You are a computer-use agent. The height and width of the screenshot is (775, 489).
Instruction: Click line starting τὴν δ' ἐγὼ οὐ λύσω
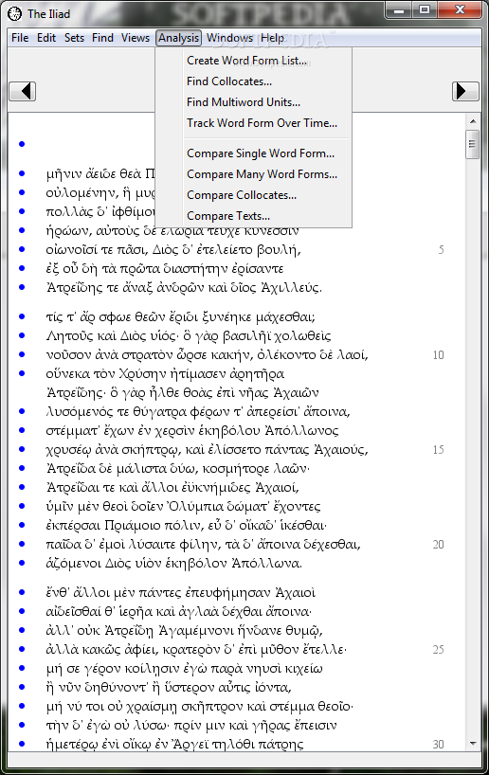191,725
